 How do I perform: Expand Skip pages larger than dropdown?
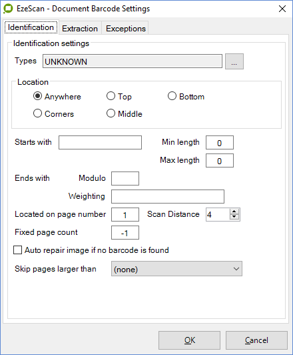click(176, 269)
